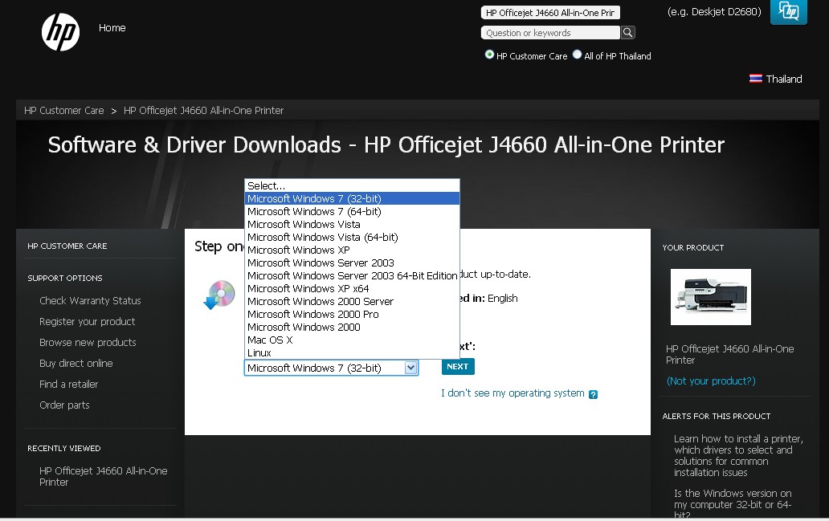This screenshot has width=829, height=521.
Task: Click I don't see my operating system link
Action: 513,393
